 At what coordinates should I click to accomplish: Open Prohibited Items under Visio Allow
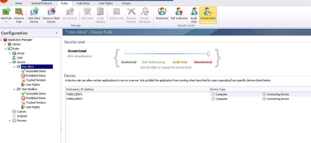click(x=36, y=76)
